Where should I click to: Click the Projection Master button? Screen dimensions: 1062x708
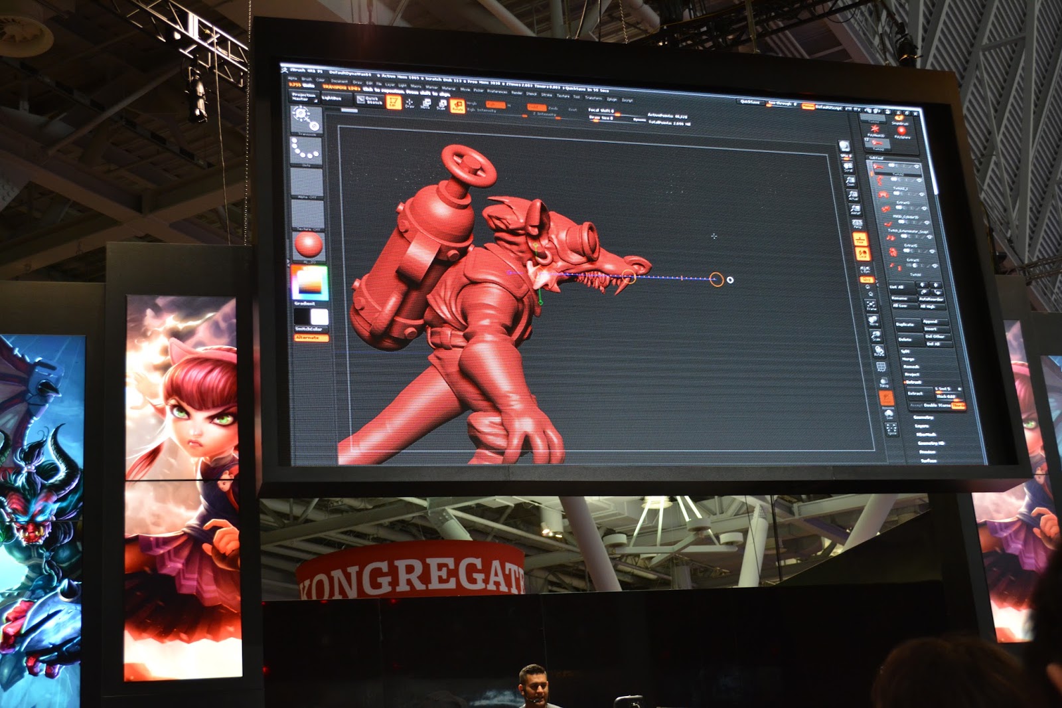304,97
